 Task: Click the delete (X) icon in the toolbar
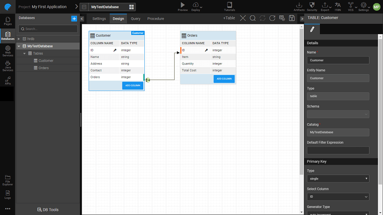coord(243,18)
